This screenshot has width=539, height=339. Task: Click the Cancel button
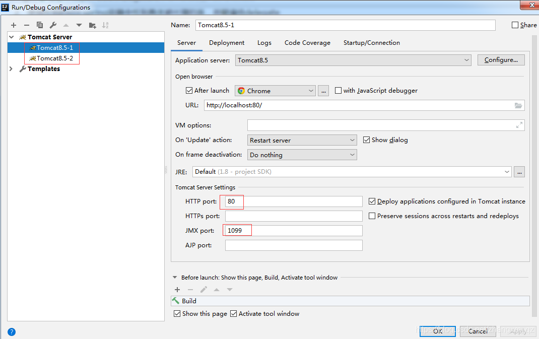(x=478, y=331)
